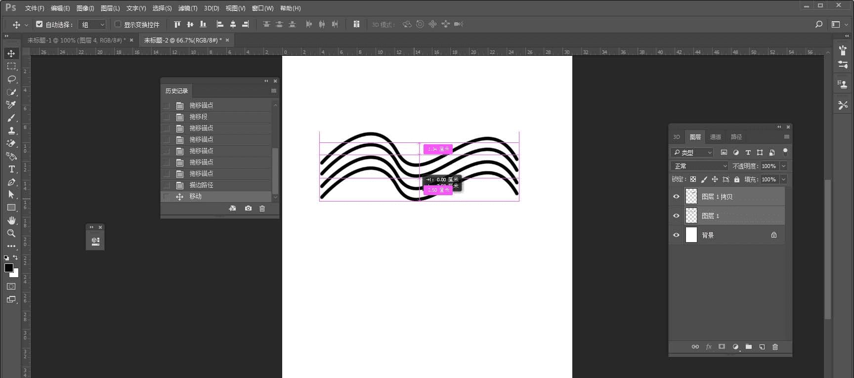This screenshot has height=378, width=854.
Task: Open the 滤镜(T) menu
Action: pos(188,8)
